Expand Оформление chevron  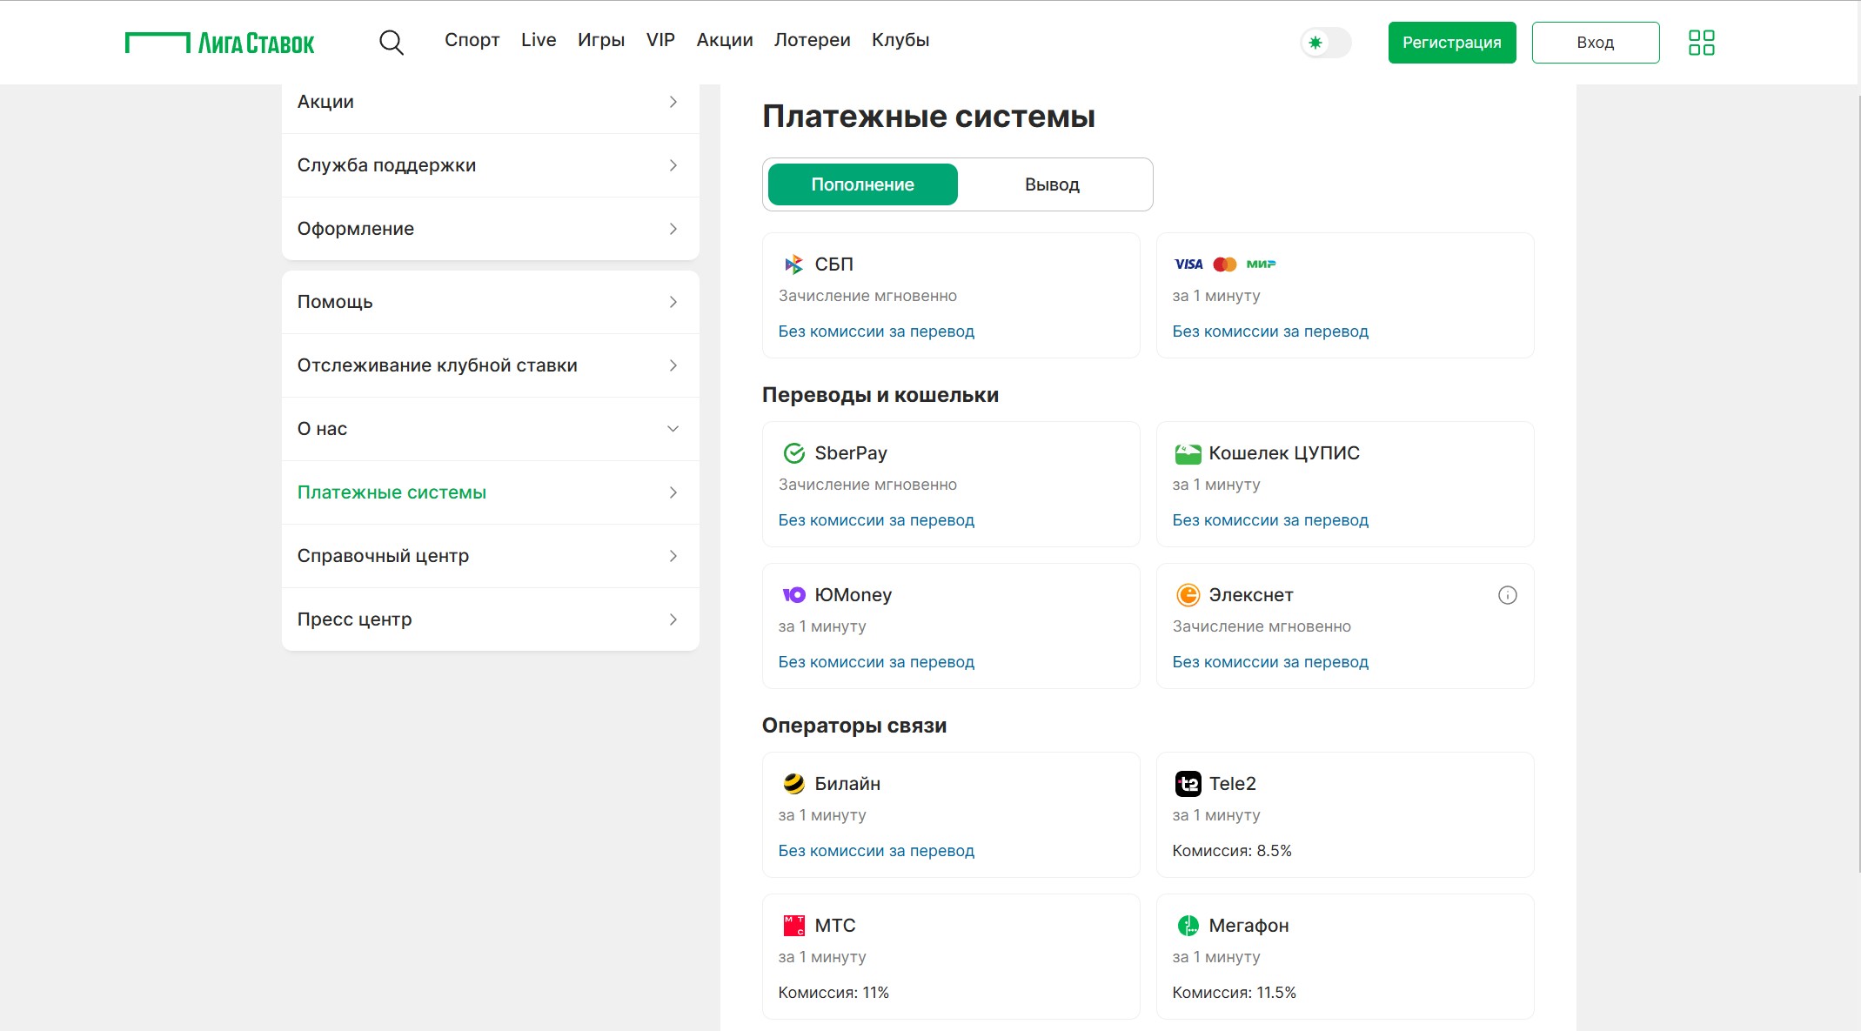(x=673, y=229)
